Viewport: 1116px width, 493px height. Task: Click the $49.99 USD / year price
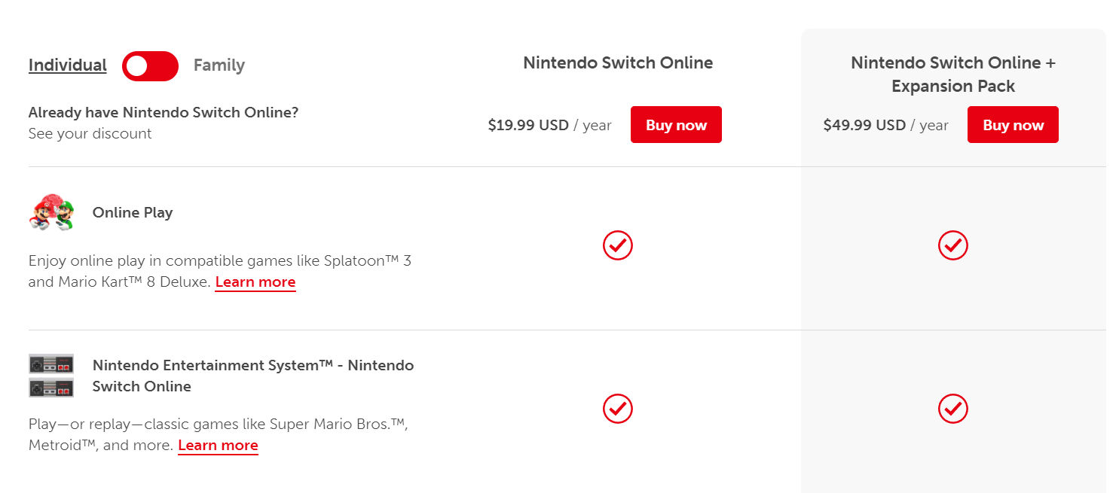coord(885,126)
